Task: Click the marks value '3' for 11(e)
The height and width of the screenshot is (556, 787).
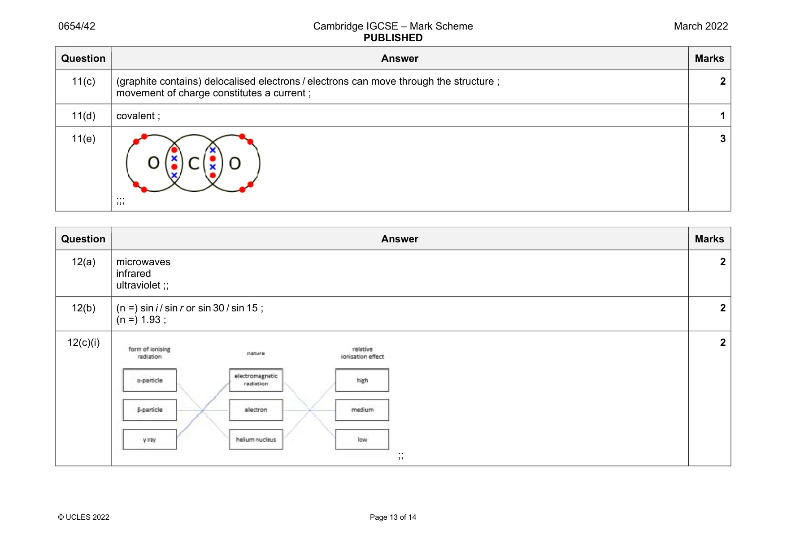Action: coord(723,138)
